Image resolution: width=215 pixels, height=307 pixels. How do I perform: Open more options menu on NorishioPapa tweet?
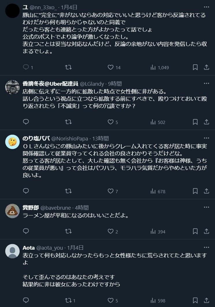tap(206, 138)
